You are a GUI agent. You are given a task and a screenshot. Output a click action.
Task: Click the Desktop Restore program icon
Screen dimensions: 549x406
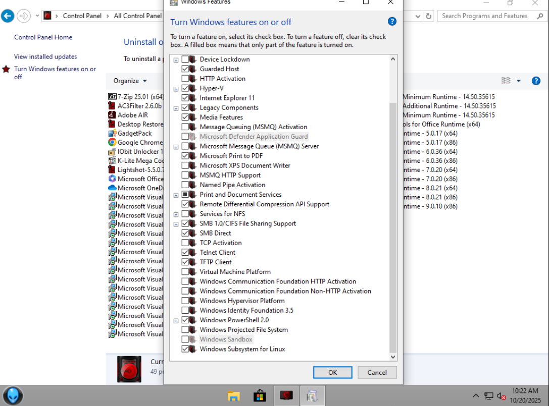pos(112,124)
